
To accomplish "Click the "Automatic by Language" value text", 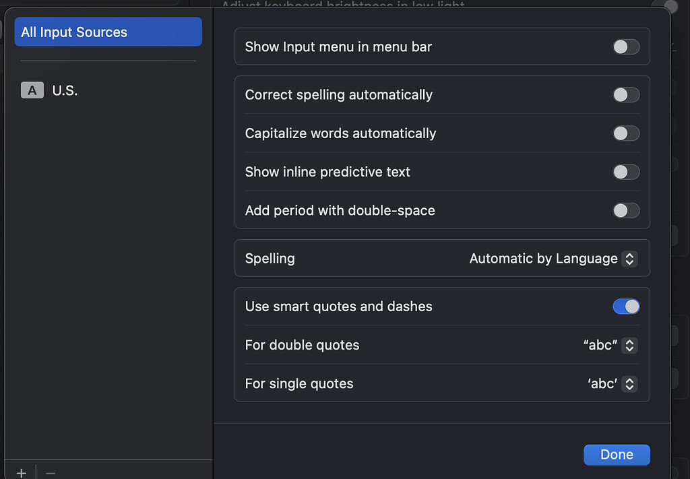I will [544, 258].
